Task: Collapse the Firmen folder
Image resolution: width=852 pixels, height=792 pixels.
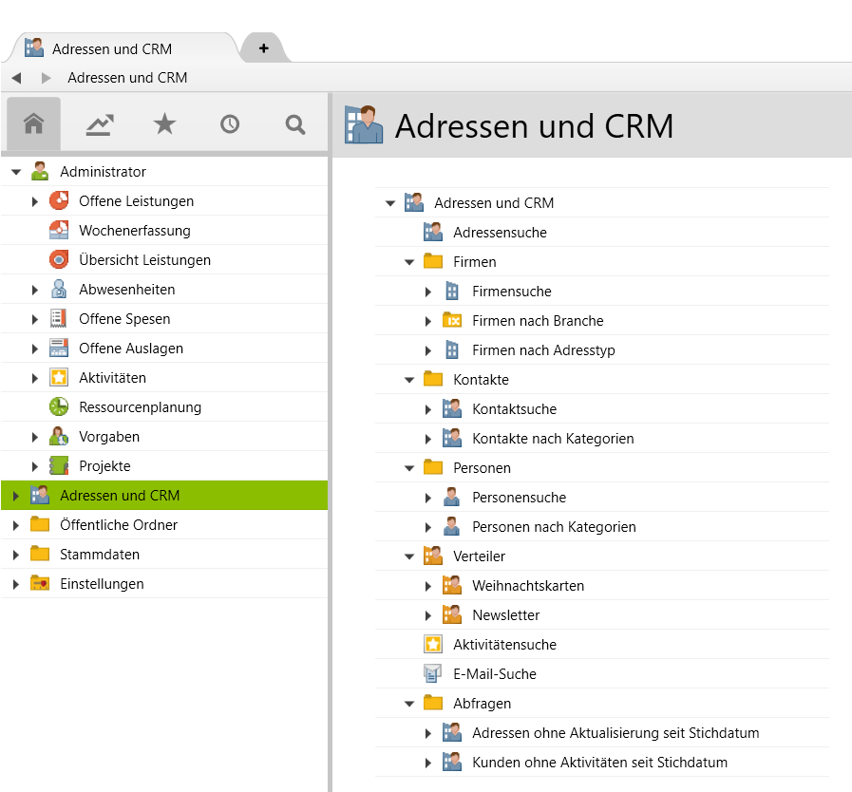Action: 409,262
